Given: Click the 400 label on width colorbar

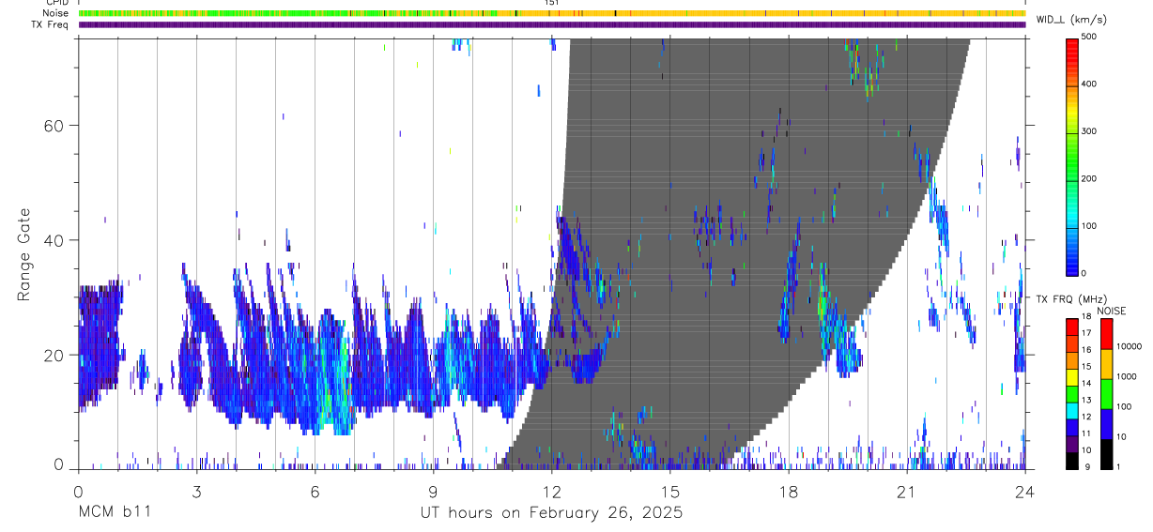Looking at the screenshot, I should (1090, 84).
